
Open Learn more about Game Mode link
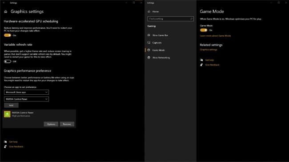click(215, 36)
